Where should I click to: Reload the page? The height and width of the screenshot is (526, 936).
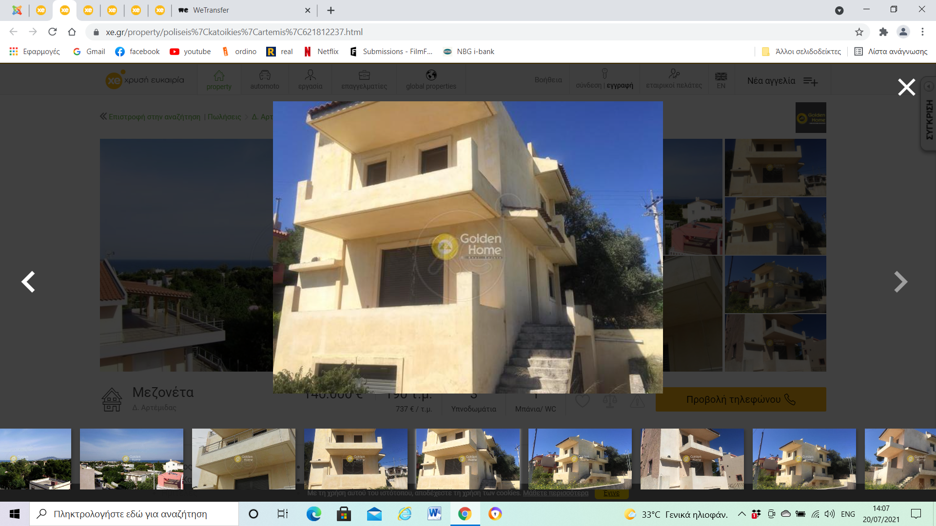point(53,32)
